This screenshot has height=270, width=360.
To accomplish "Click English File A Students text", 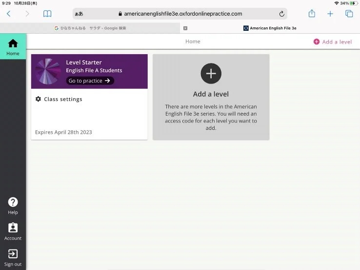I will point(94,70).
